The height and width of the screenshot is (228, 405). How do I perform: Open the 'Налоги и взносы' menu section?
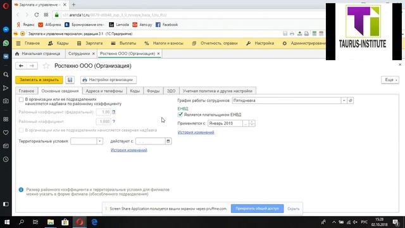pos(164,44)
